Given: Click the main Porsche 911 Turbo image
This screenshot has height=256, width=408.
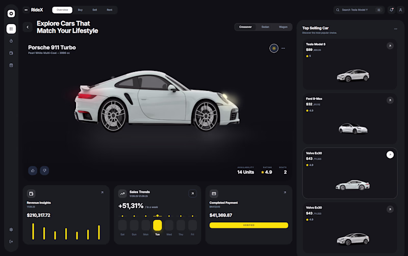Looking at the screenshot, I should point(157,101).
